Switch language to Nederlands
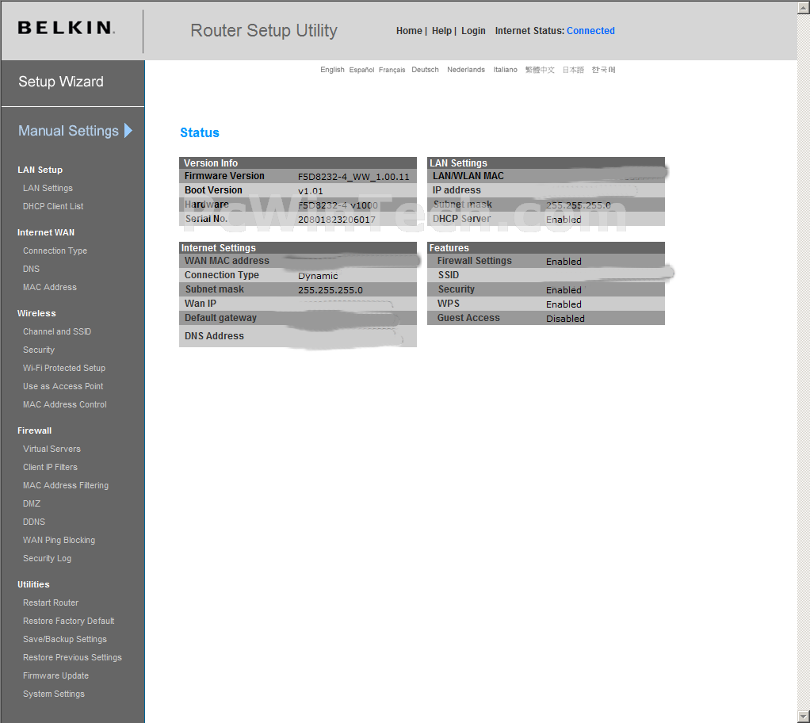 [466, 70]
